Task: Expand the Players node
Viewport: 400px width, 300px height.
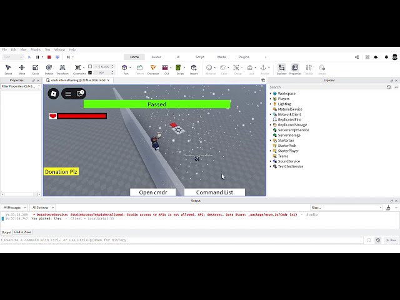Action: tap(271, 99)
